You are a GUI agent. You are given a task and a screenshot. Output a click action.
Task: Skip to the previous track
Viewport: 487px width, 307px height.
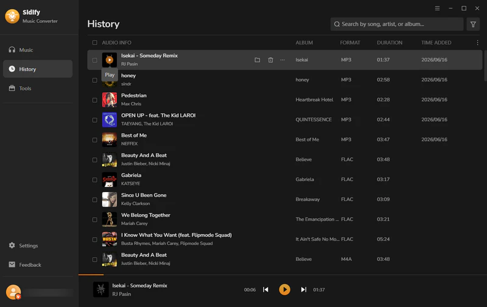click(265, 289)
